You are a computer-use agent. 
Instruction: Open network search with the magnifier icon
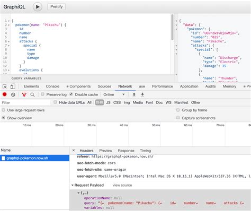(32, 94)
